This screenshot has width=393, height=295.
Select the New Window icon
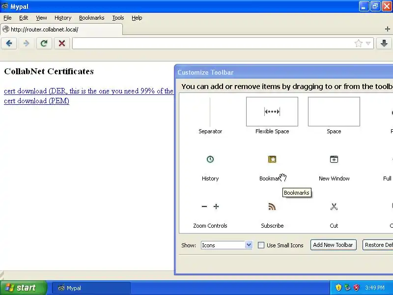pyautogui.click(x=334, y=159)
